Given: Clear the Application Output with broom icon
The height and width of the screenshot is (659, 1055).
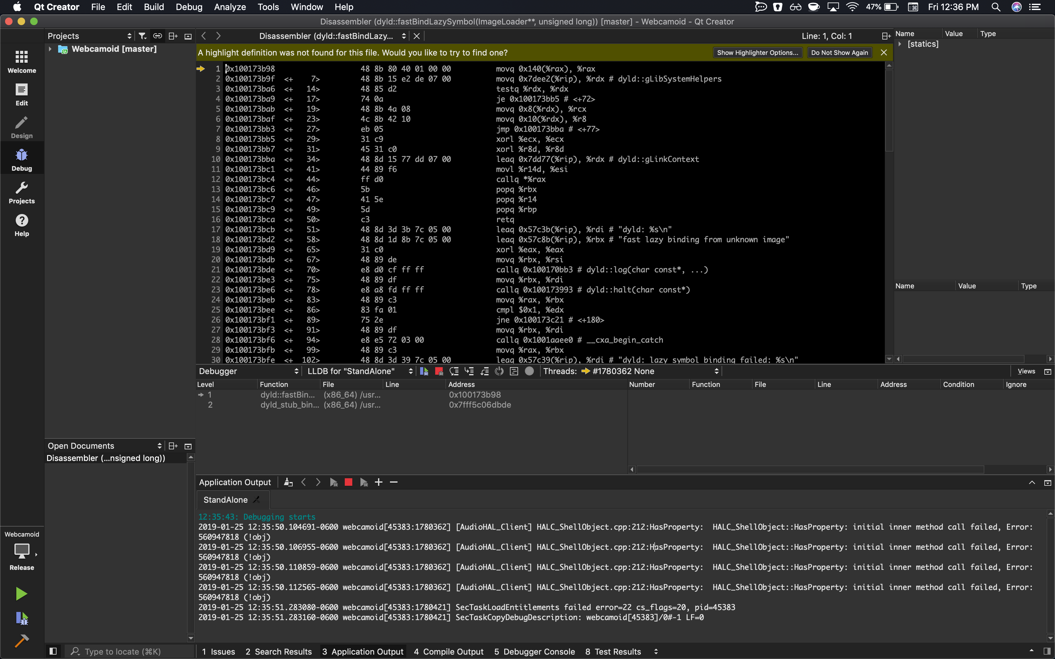Looking at the screenshot, I should pyautogui.click(x=288, y=482).
